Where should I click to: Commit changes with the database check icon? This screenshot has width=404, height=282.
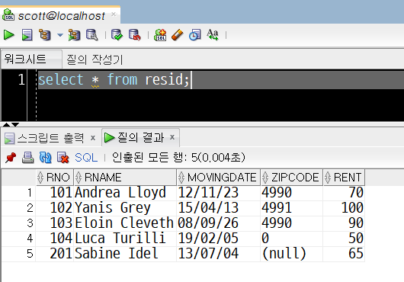click(x=117, y=35)
